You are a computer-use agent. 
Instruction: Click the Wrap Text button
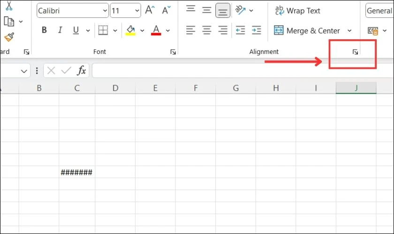[x=297, y=11]
